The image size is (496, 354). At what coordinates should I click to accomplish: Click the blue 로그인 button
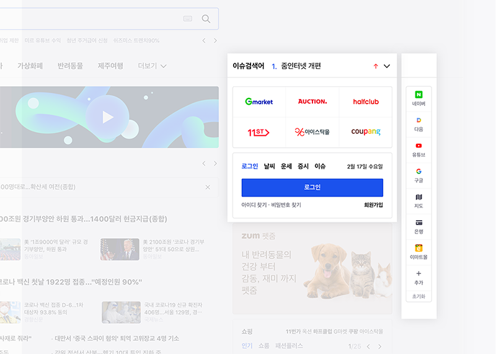312,187
